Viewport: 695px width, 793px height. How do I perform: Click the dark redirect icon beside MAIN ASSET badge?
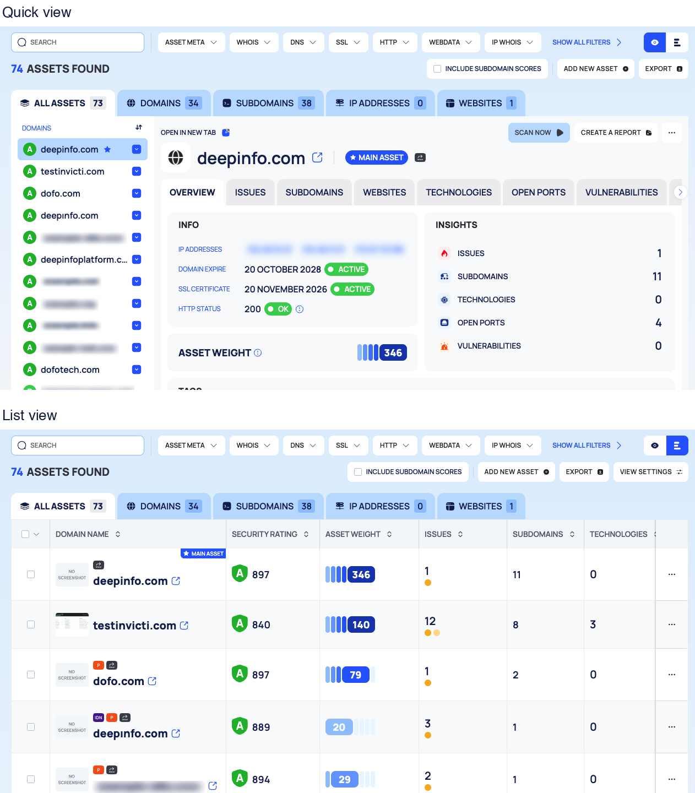[420, 157]
